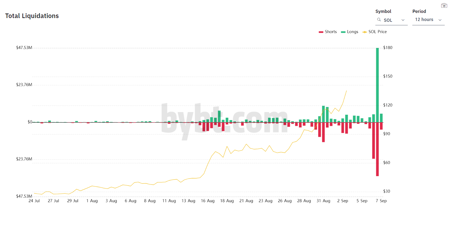The width and height of the screenshot is (452, 227).
Task: Toggle the SOL Price legend series
Action: [375, 32]
